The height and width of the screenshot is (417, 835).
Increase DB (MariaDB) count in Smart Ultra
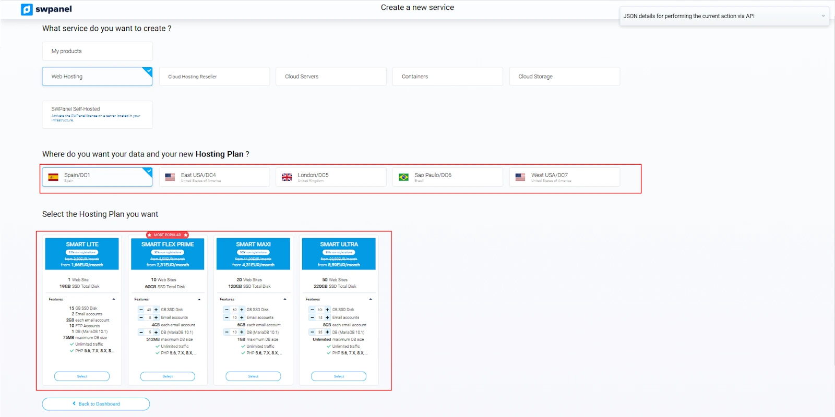click(x=327, y=332)
